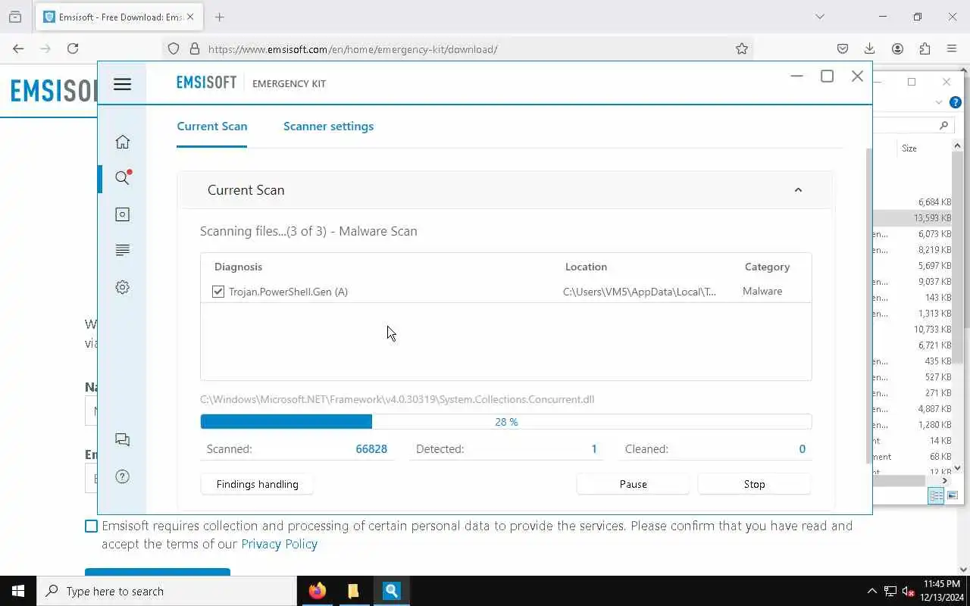Click the detection location path C:\Users\VM5

(639, 292)
